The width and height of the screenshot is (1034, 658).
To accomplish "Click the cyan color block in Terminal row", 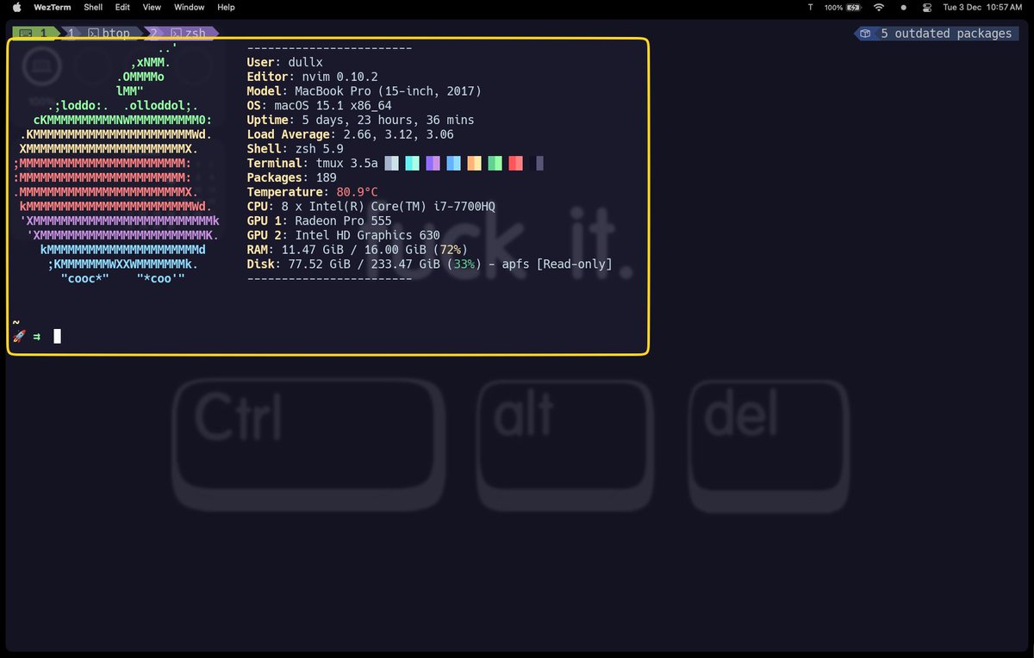I will [412, 163].
